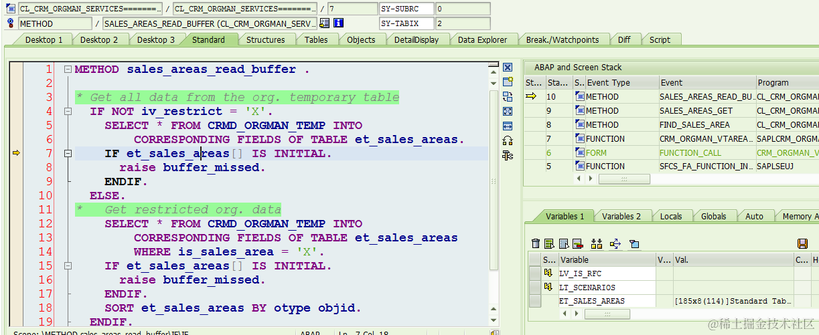Screen dimensions: 819x335
Task: Select the row selector for LT_SCENARIOS
Action: point(535,288)
